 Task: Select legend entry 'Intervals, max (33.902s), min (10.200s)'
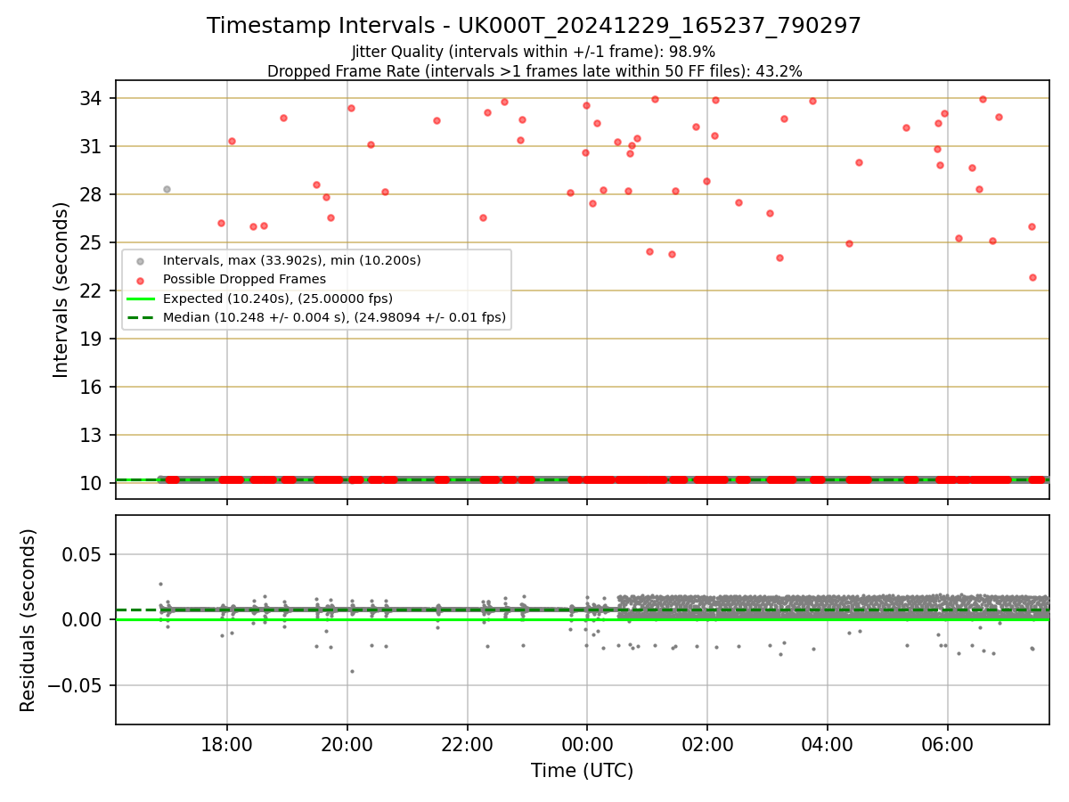click(291, 261)
